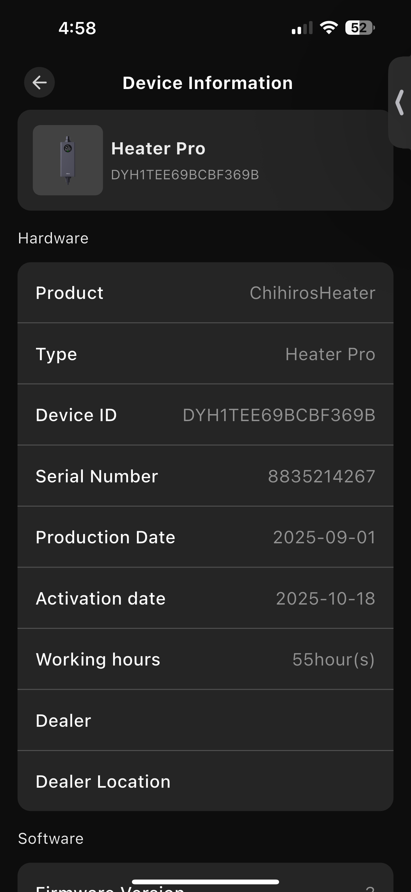This screenshot has height=892, width=411.
Task: Tap the Heater Pro header card title
Action: tap(158, 149)
